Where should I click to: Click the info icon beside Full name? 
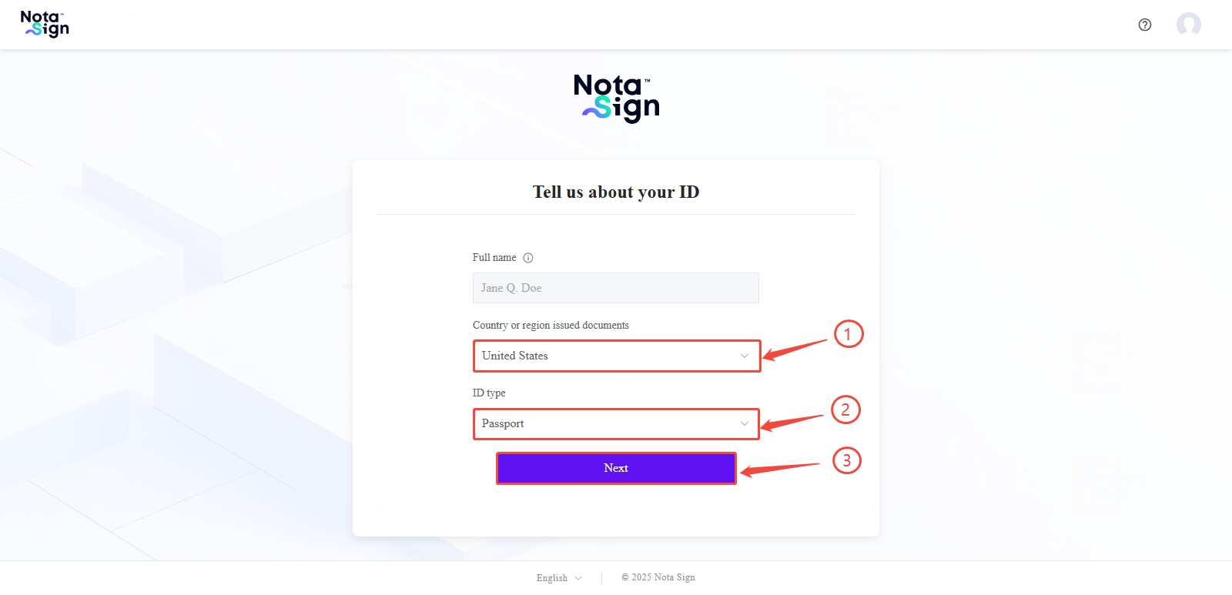tap(528, 258)
